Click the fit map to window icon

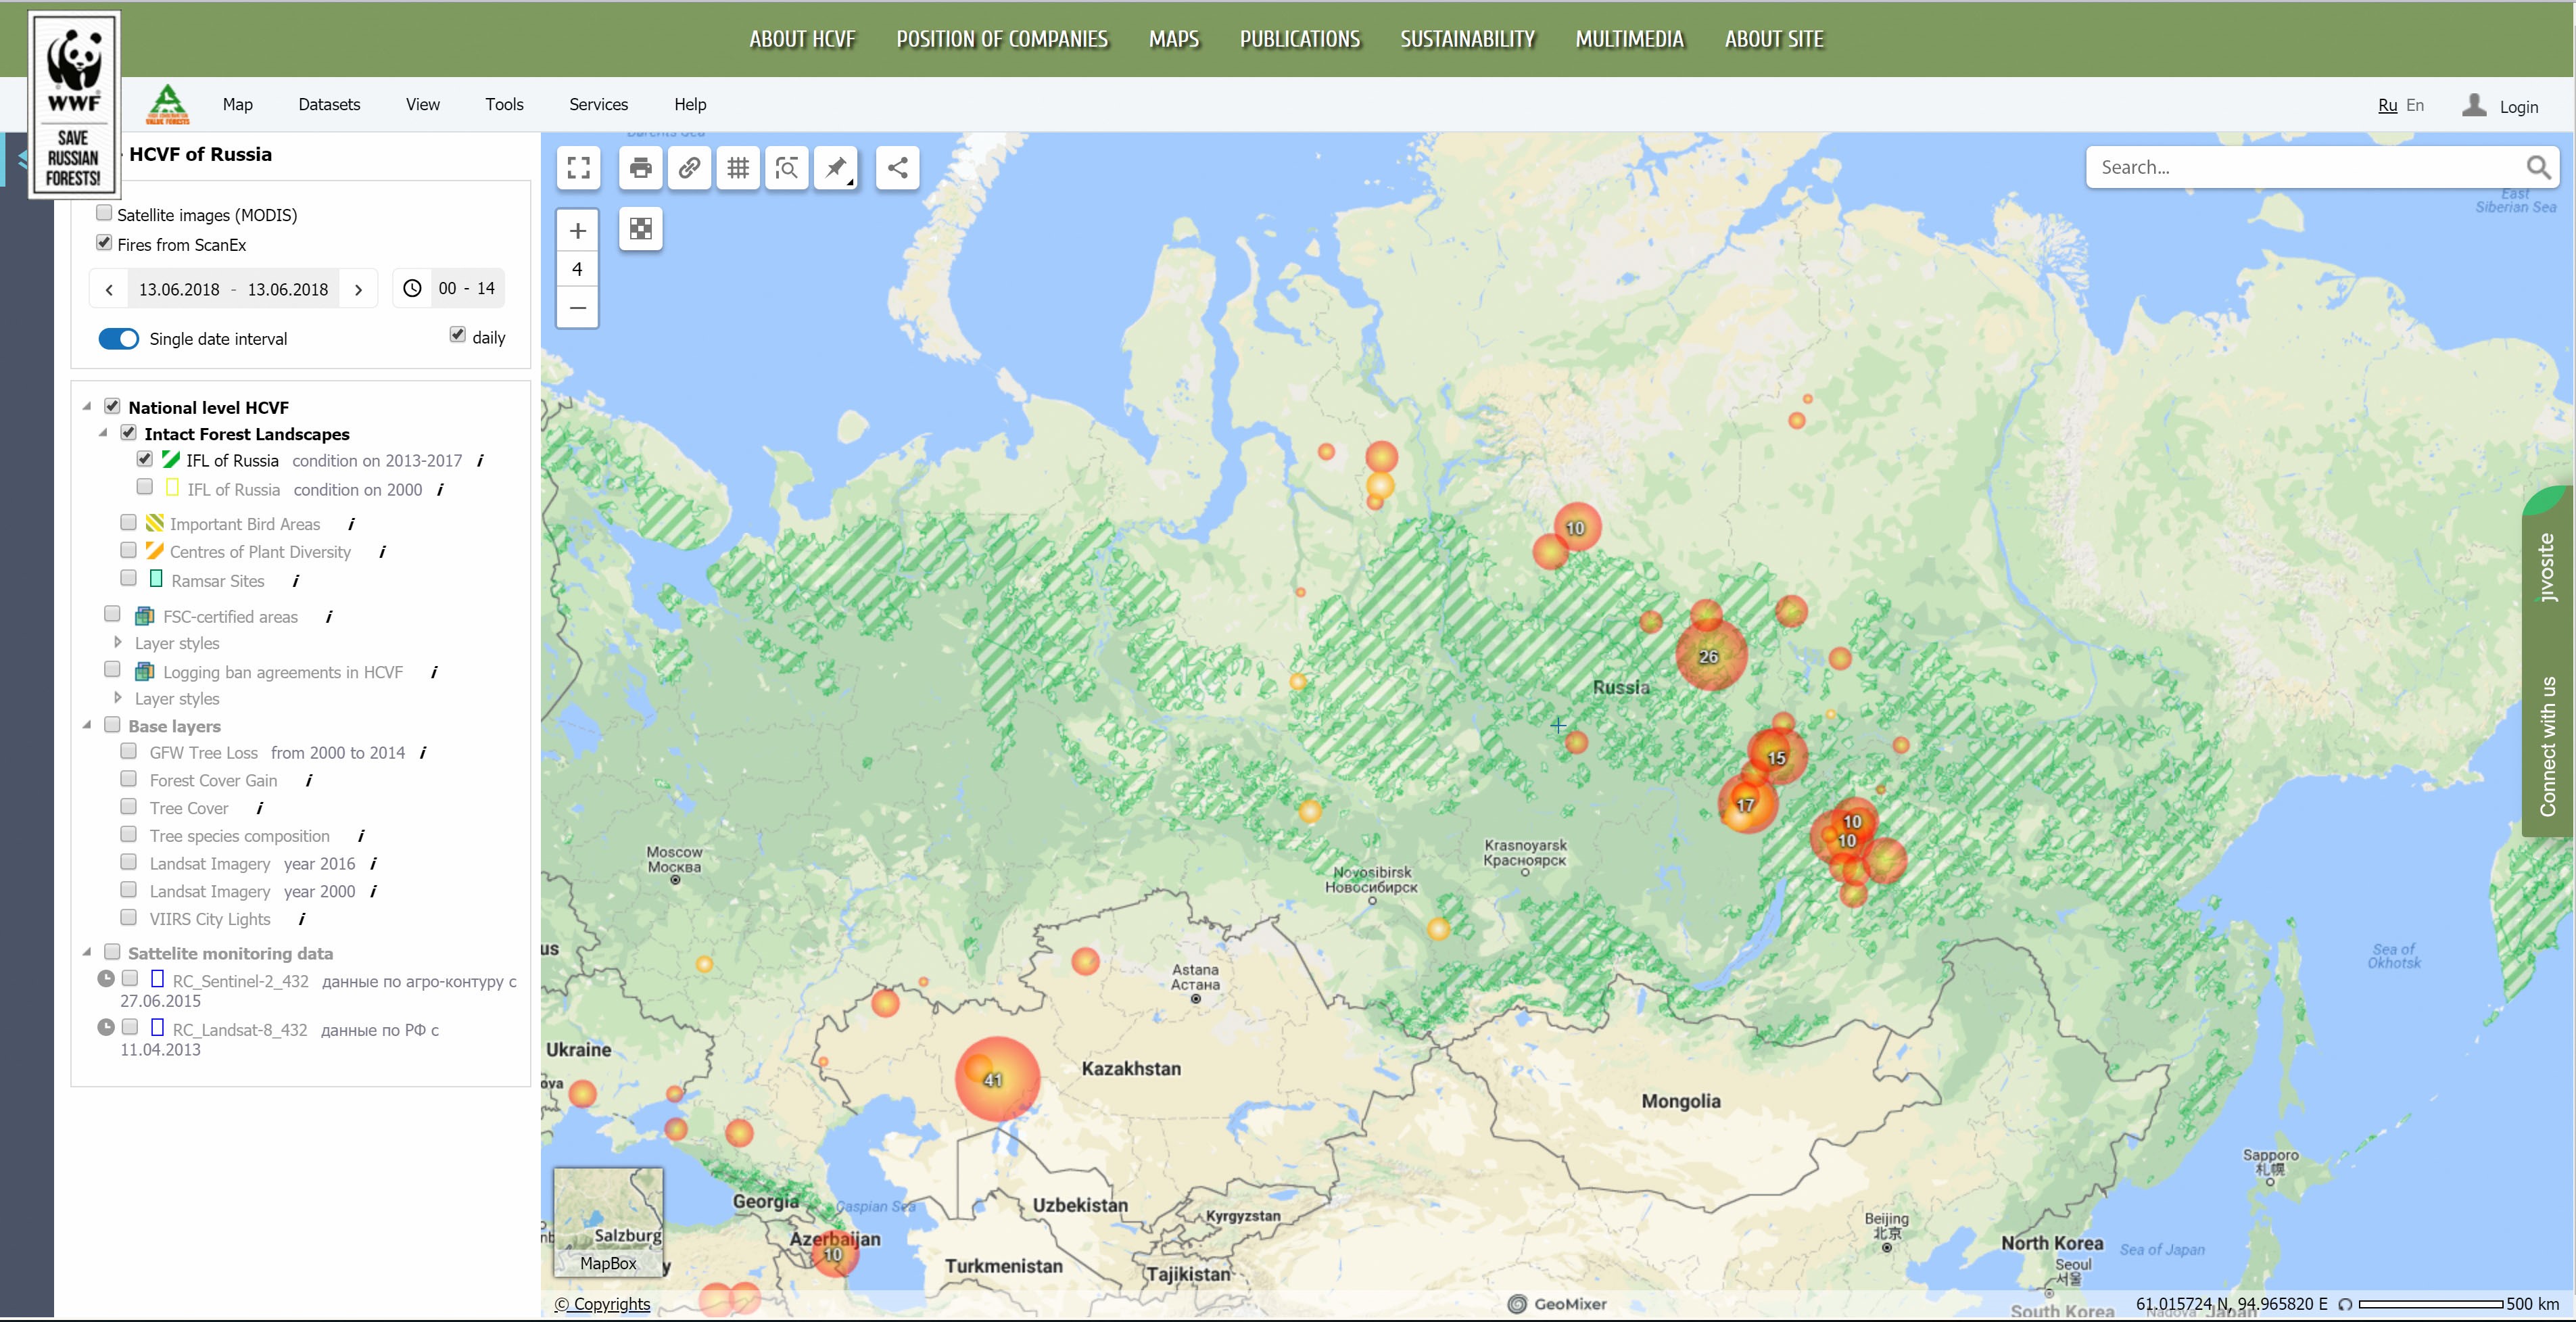[580, 167]
